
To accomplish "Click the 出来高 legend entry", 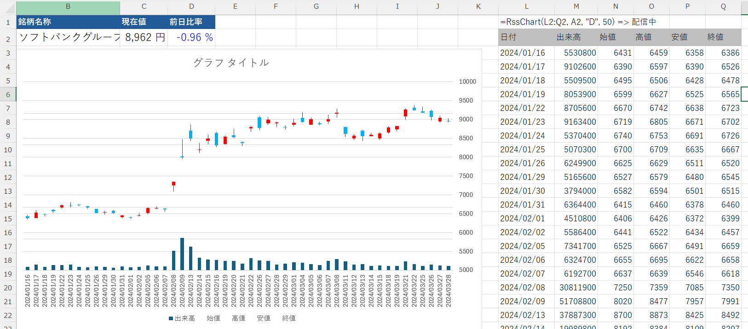I will click(x=182, y=318).
